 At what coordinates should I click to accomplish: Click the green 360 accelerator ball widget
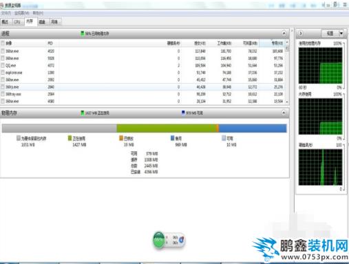pyautogui.click(x=158, y=240)
